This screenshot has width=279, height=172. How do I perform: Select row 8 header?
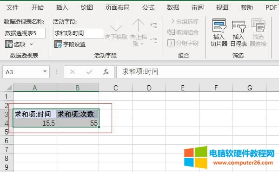(7, 158)
